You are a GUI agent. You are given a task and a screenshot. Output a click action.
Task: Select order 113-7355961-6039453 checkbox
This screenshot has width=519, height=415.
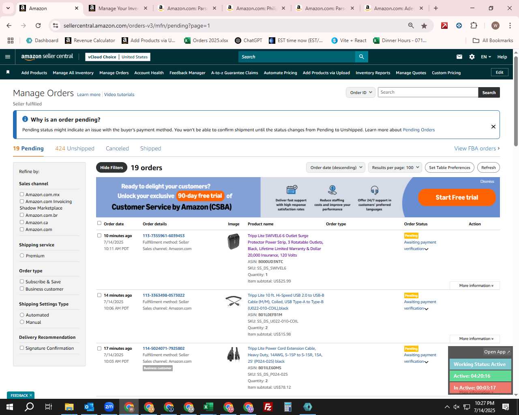click(99, 235)
